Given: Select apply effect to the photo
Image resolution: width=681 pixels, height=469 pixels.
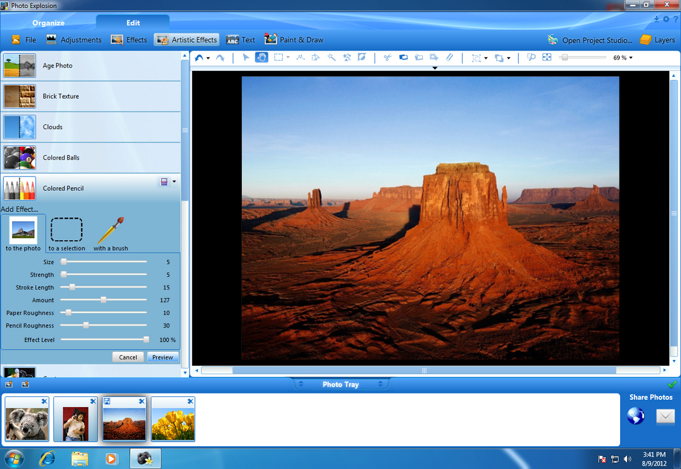Looking at the screenshot, I should coord(23,234).
